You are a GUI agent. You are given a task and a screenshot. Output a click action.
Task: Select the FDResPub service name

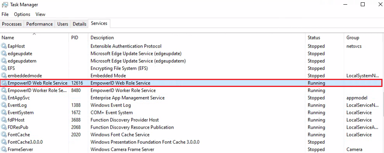pos(18,127)
